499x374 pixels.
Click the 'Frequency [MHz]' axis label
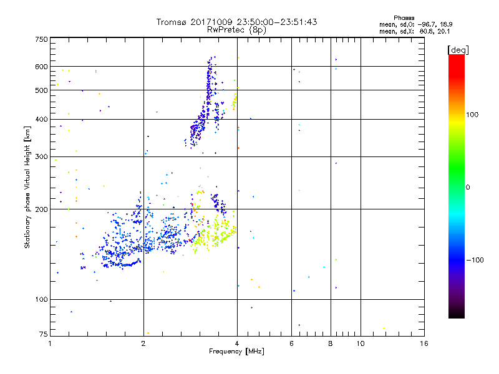(236, 352)
